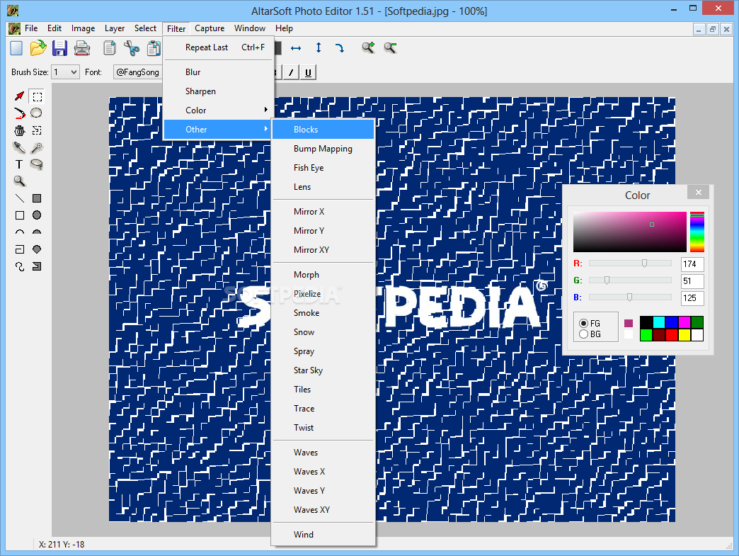Select the elliptical selection tool
The height and width of the screenshot is (556, 739).
point(36,113)
